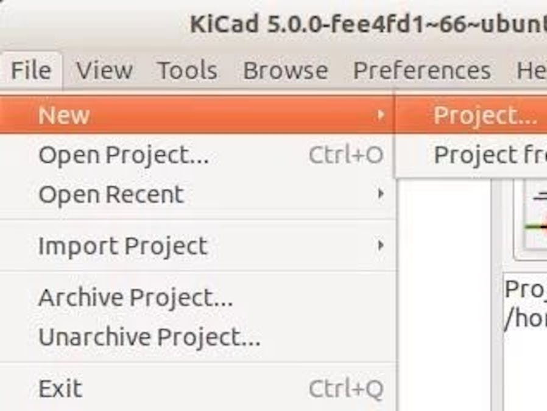Exit KiCad via the Exit entry
Image resolution: width=547 pixels, height=411 pixels.
point(60,388)
